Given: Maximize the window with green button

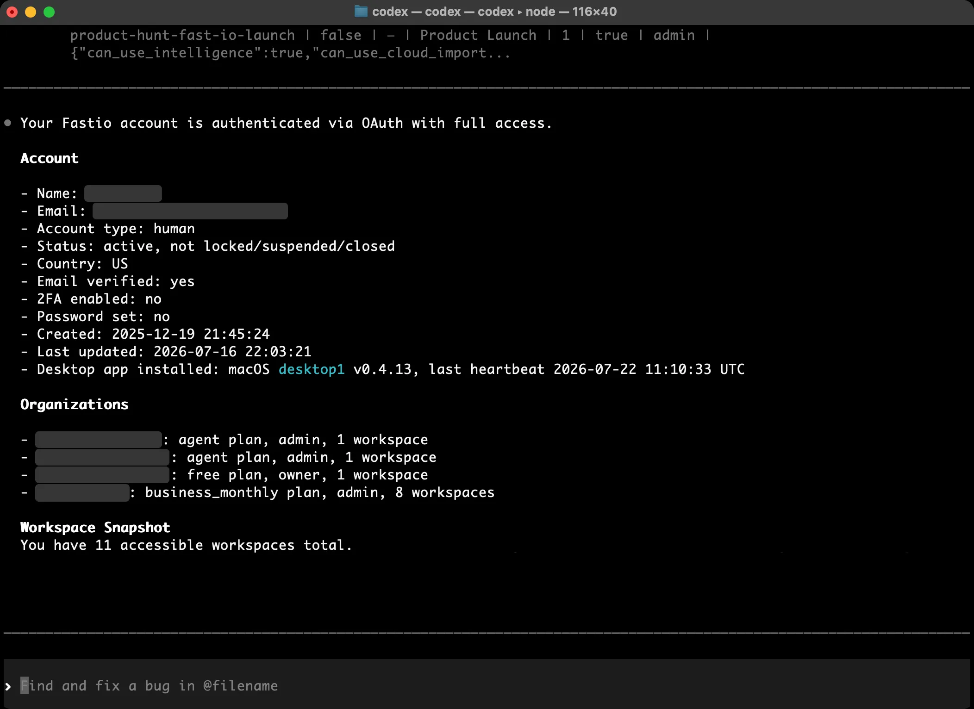Looking at the screenshot, I should (x=49, y=12).
